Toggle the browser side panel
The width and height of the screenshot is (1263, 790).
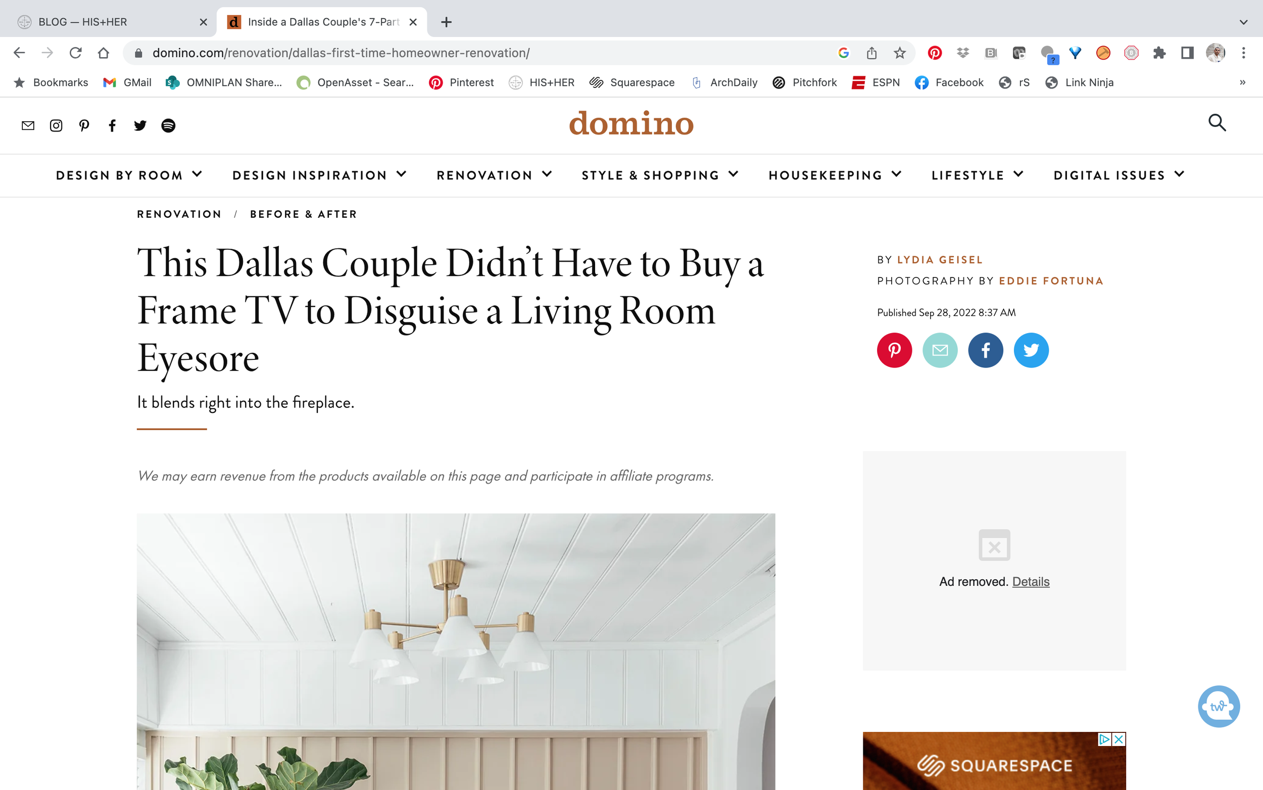pos(1187,53)
